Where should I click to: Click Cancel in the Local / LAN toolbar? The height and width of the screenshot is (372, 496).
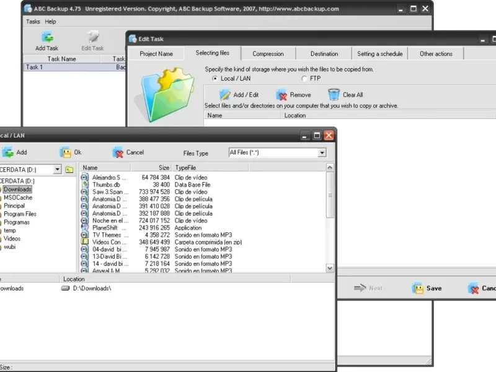128,153
